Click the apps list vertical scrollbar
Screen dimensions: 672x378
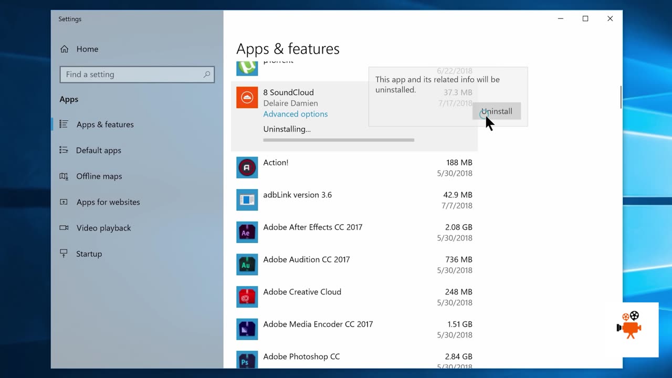621,98
